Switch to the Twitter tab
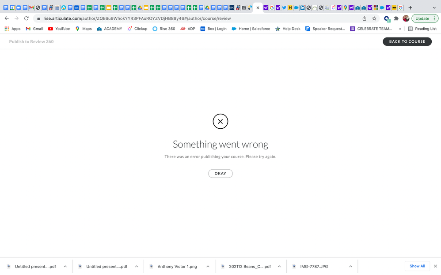The image size is (441, 275). [x=284, y=8]
